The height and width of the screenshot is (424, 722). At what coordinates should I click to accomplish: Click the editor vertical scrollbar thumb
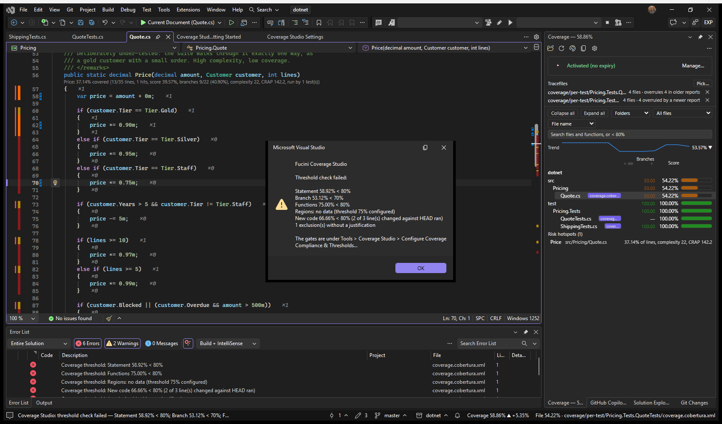536,145
